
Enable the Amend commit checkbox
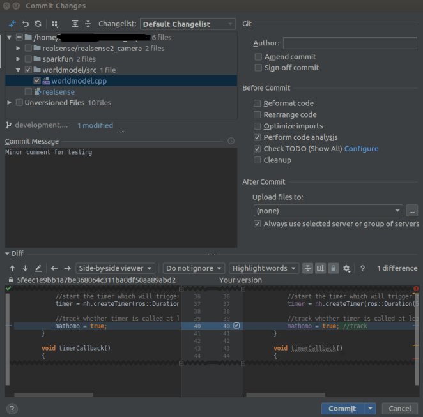(258, 57)
